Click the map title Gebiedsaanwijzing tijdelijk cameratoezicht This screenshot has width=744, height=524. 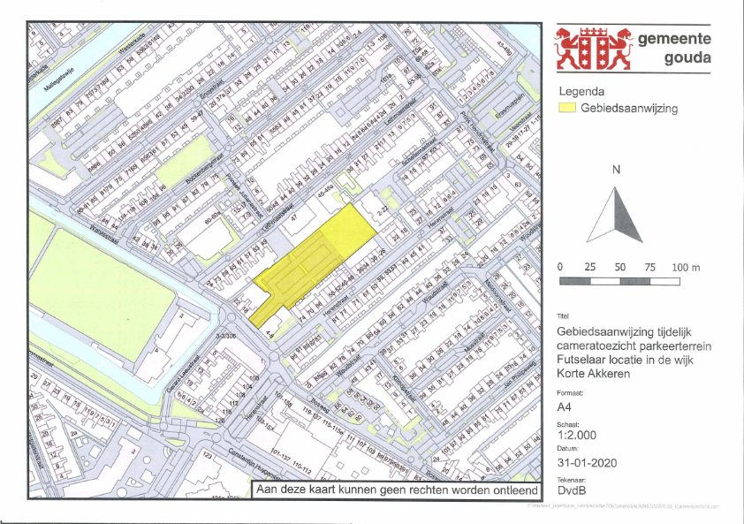coord(634,353)
